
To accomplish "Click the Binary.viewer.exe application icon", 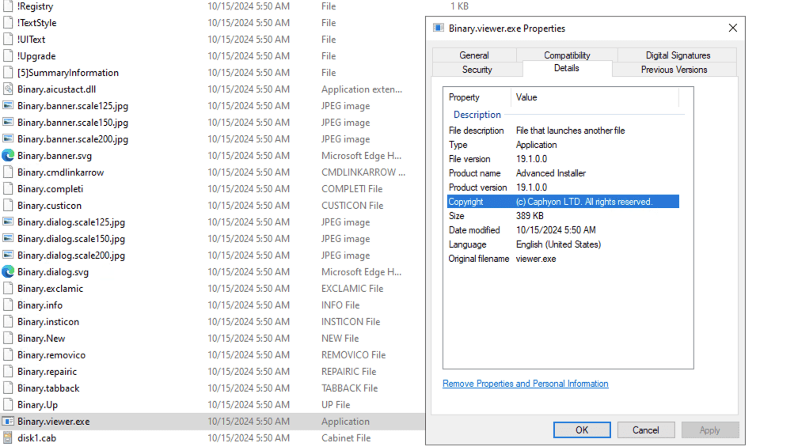I will [x=8, y=422].
